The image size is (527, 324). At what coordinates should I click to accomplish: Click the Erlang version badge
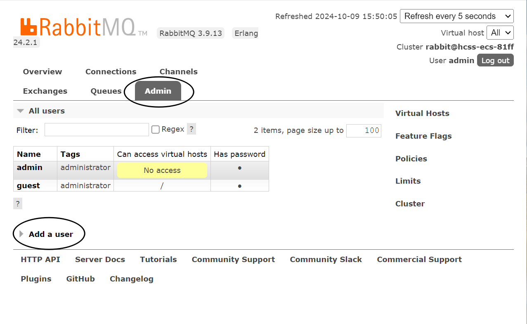[246, 33]
